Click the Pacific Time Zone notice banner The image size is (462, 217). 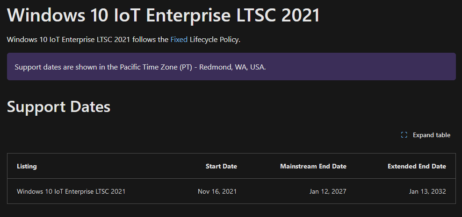[x=231, y=66]
